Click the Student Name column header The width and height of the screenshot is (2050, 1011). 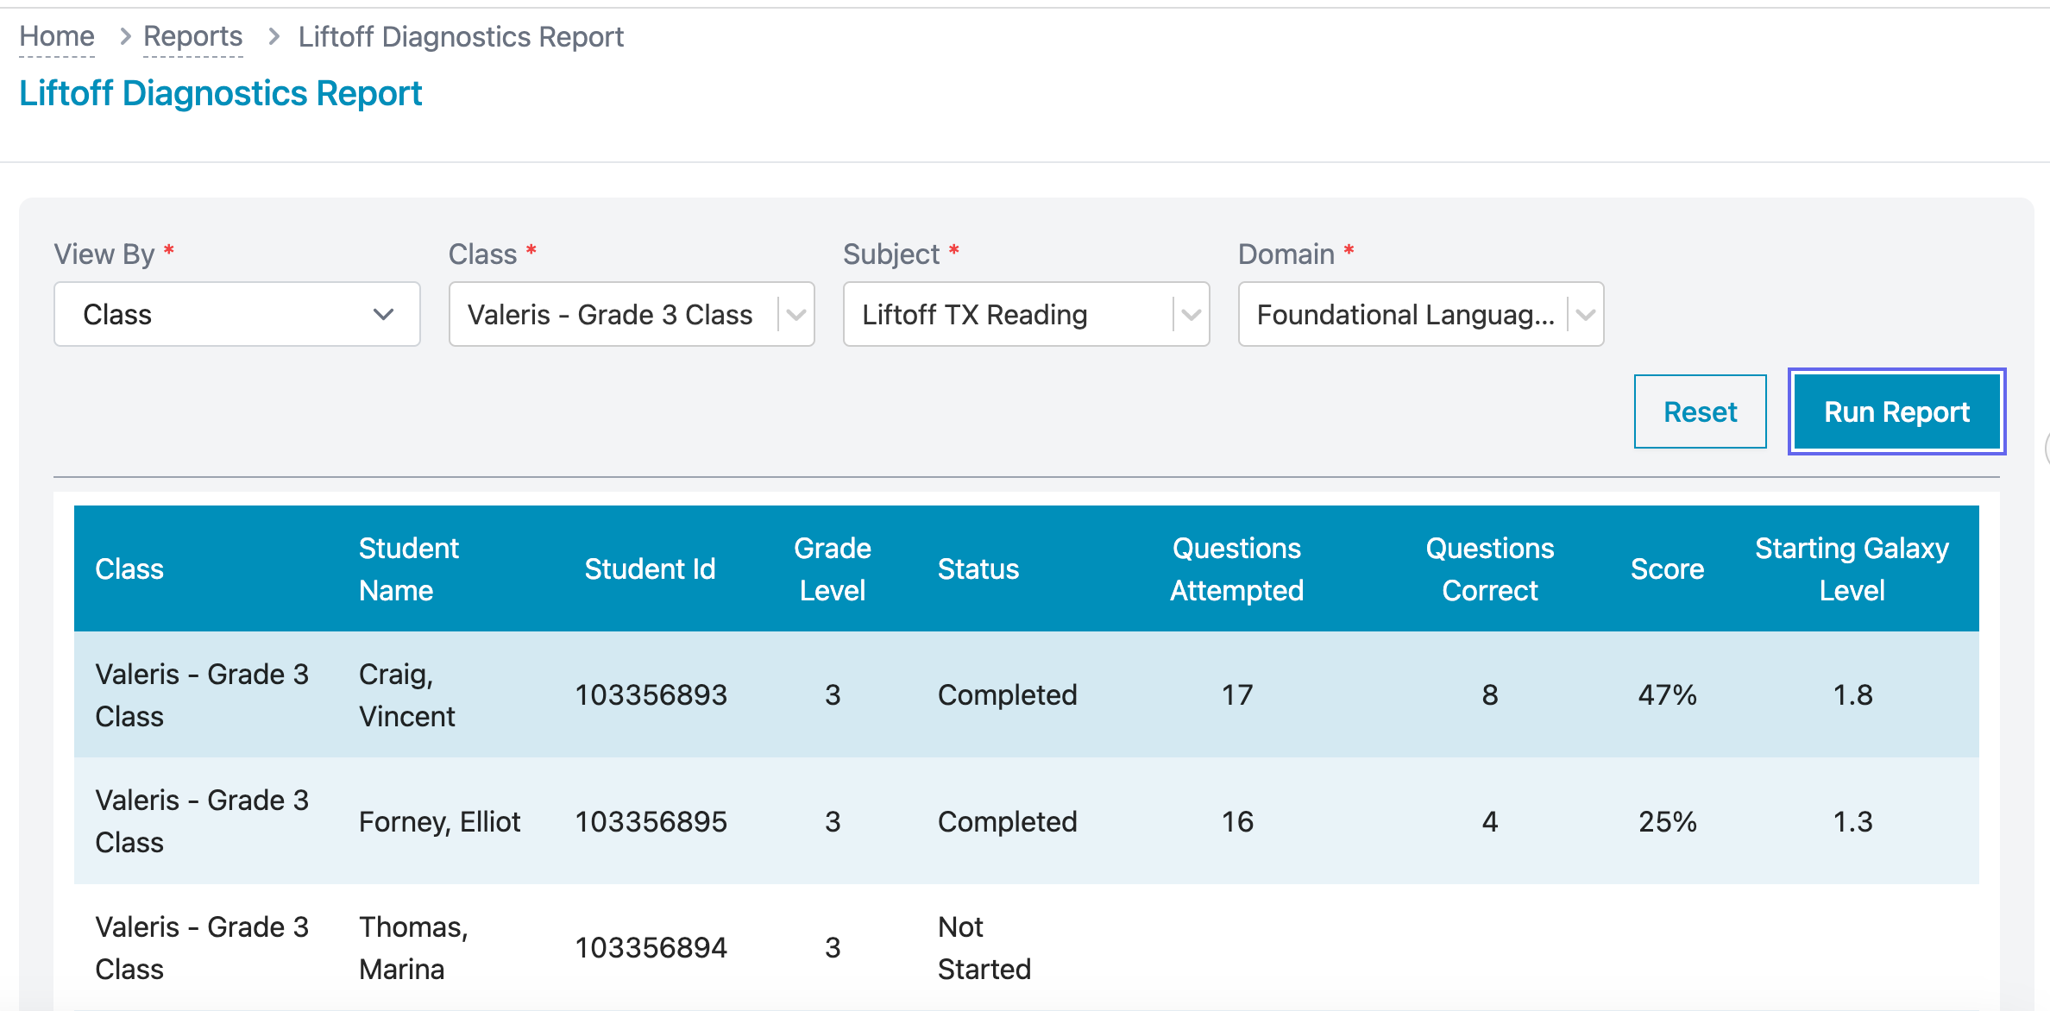click(x=409, y=569)
